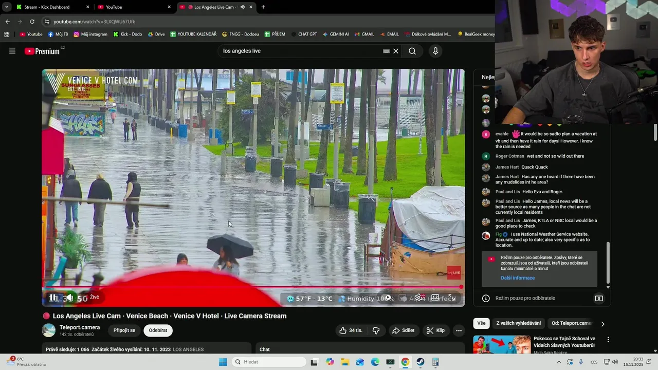Viewport: 658px width, 370px height.
Task: Open Můj instagram bookmark
Action: click(x=90, y=34)
